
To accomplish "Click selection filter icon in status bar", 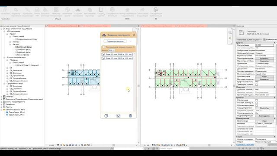I will pos(262,149).
